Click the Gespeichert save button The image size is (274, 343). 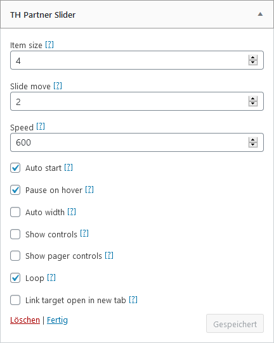pyautogui.click(x=235, y=324)
